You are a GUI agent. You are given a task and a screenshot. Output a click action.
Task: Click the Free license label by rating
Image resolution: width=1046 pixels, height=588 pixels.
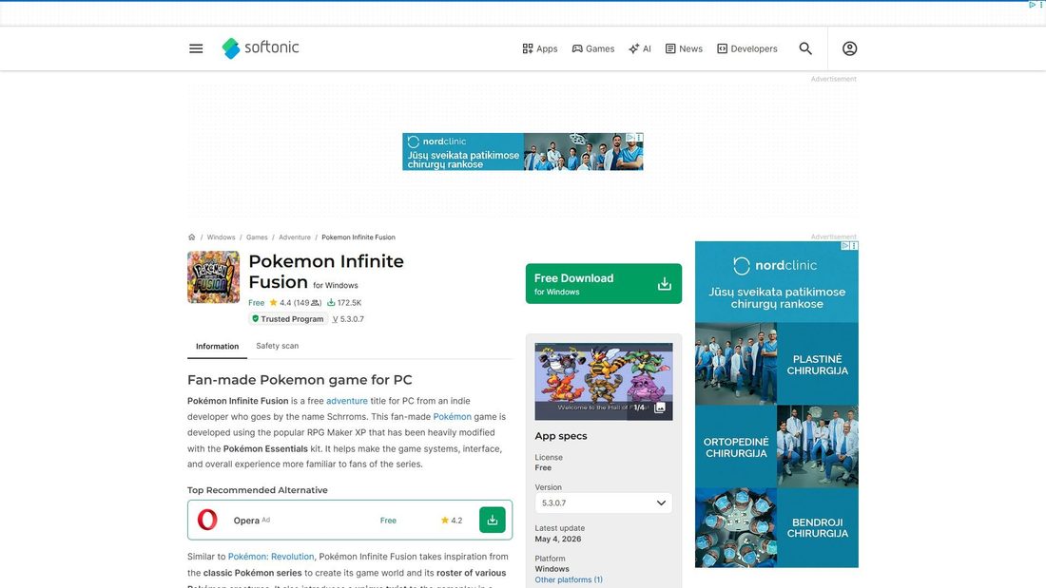pyautogui.click(x=256, y=303)
